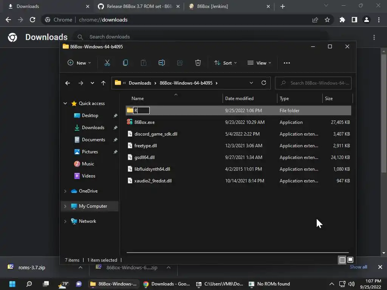Sort by Date modified column
Screen dimensions: 387x290
coord(239,99)
